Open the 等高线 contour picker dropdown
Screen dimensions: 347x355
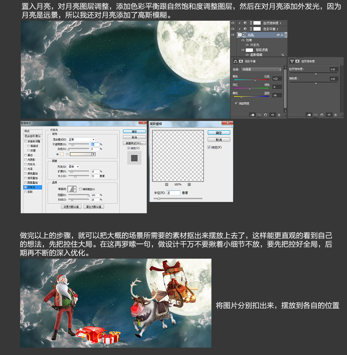75,189
